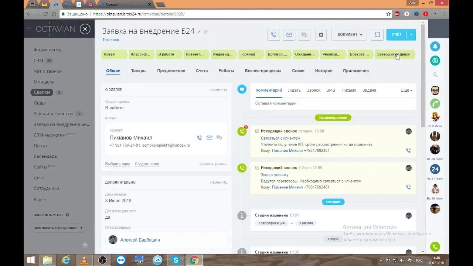
Task: Click the email envelope icon in deal header
Action: point(289,35)
